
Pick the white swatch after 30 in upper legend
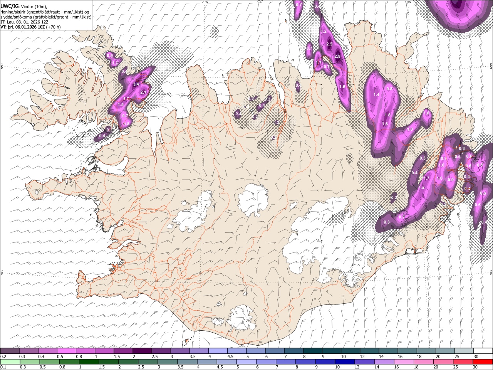point(483,351)
